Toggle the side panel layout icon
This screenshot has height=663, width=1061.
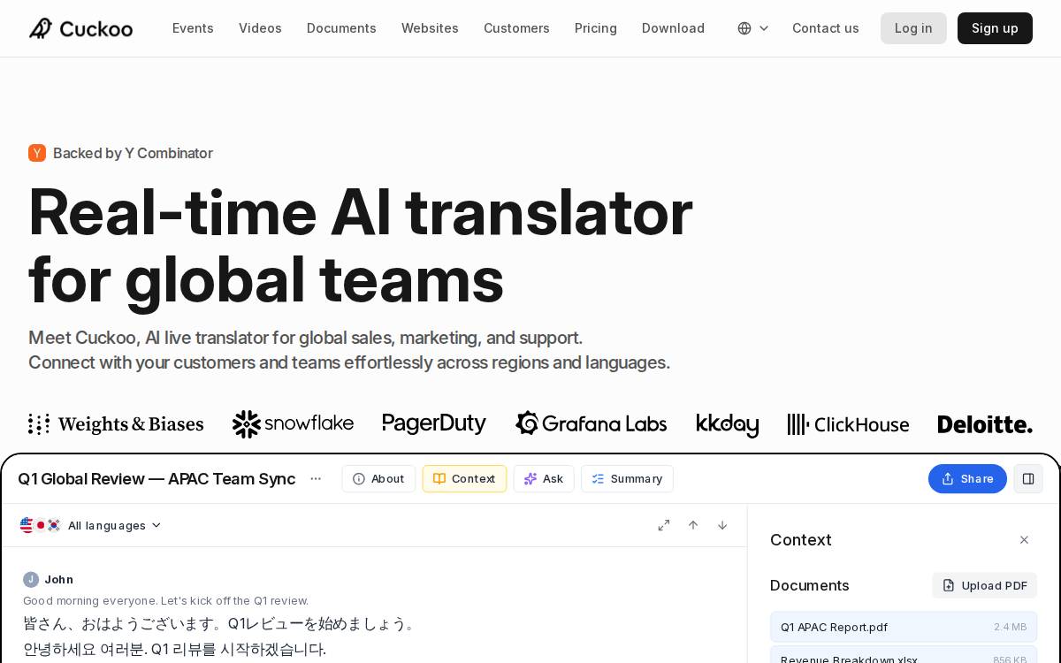(1028, 478)
